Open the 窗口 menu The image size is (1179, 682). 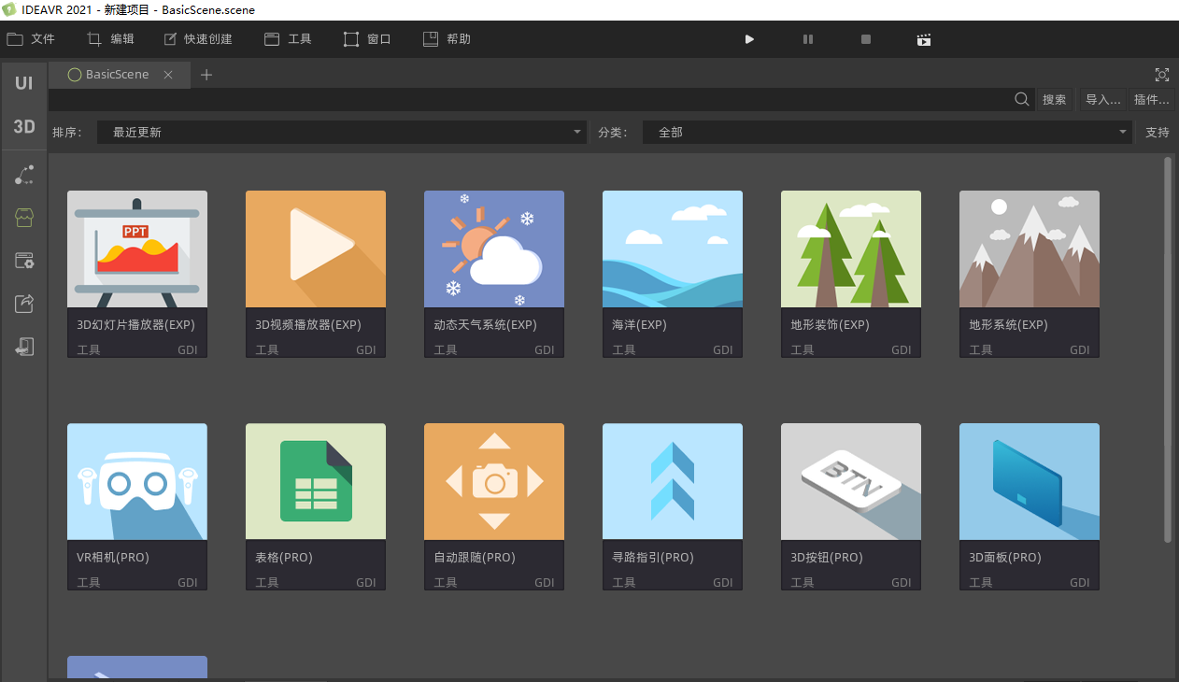click(x=367, y=39)
